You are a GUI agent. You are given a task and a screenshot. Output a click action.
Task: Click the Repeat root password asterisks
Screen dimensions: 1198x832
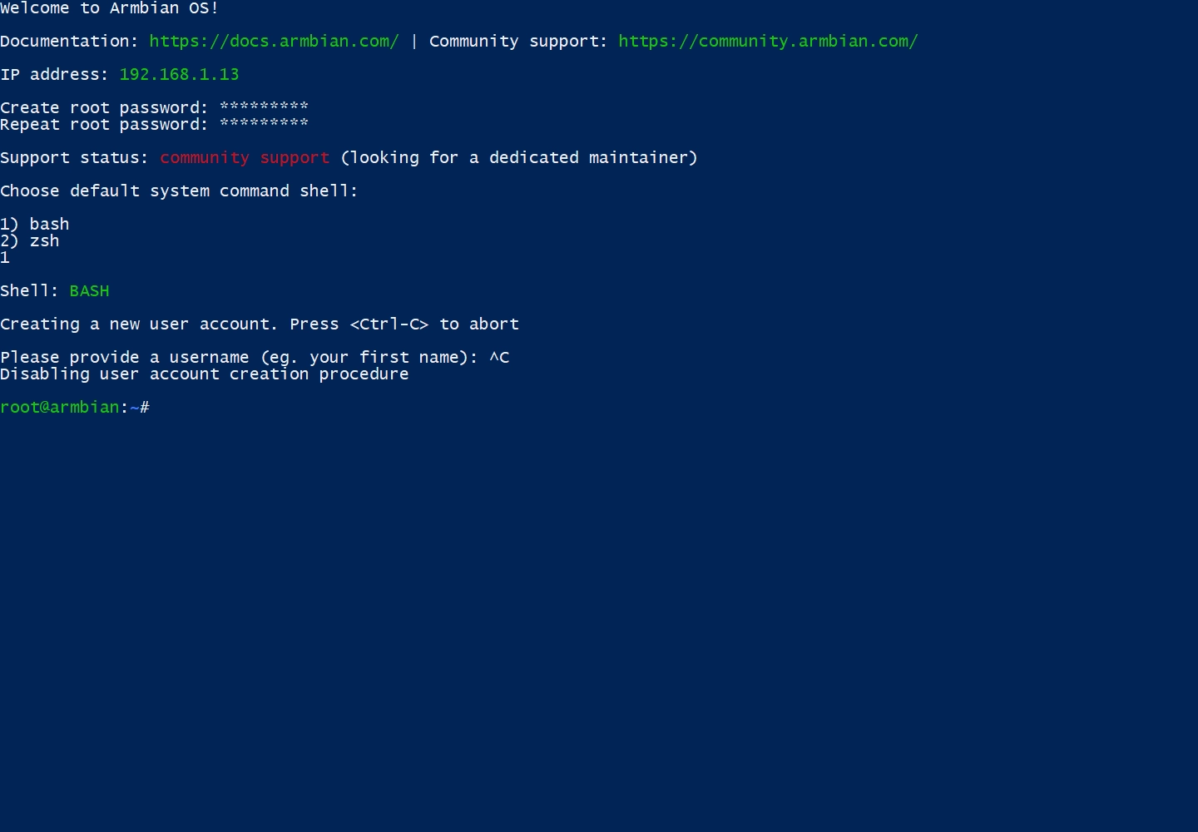pos(264,124)
